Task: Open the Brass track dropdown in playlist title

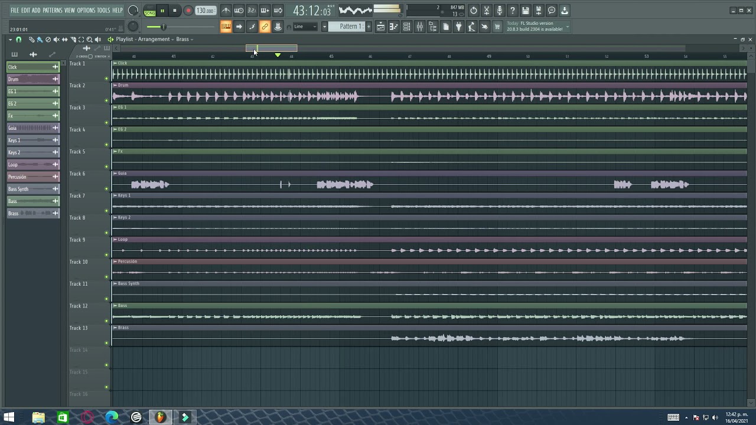Action: coord(184,40)
